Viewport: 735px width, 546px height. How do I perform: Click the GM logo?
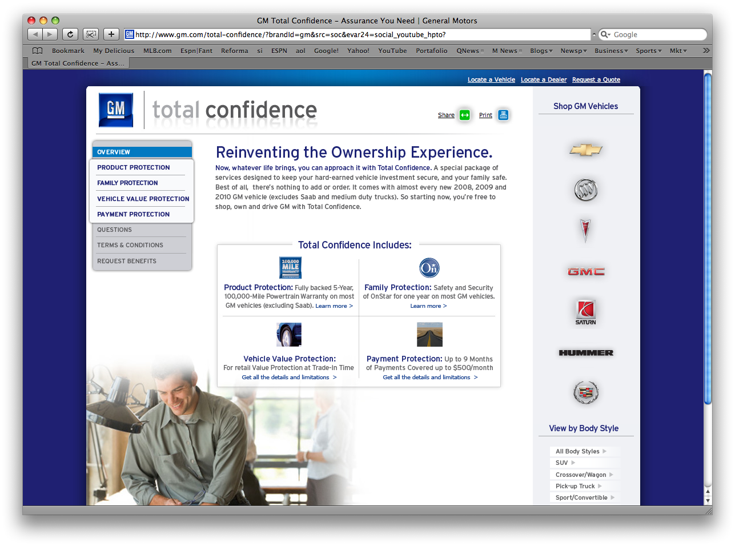pyautogui.click(x=116, y=110)
